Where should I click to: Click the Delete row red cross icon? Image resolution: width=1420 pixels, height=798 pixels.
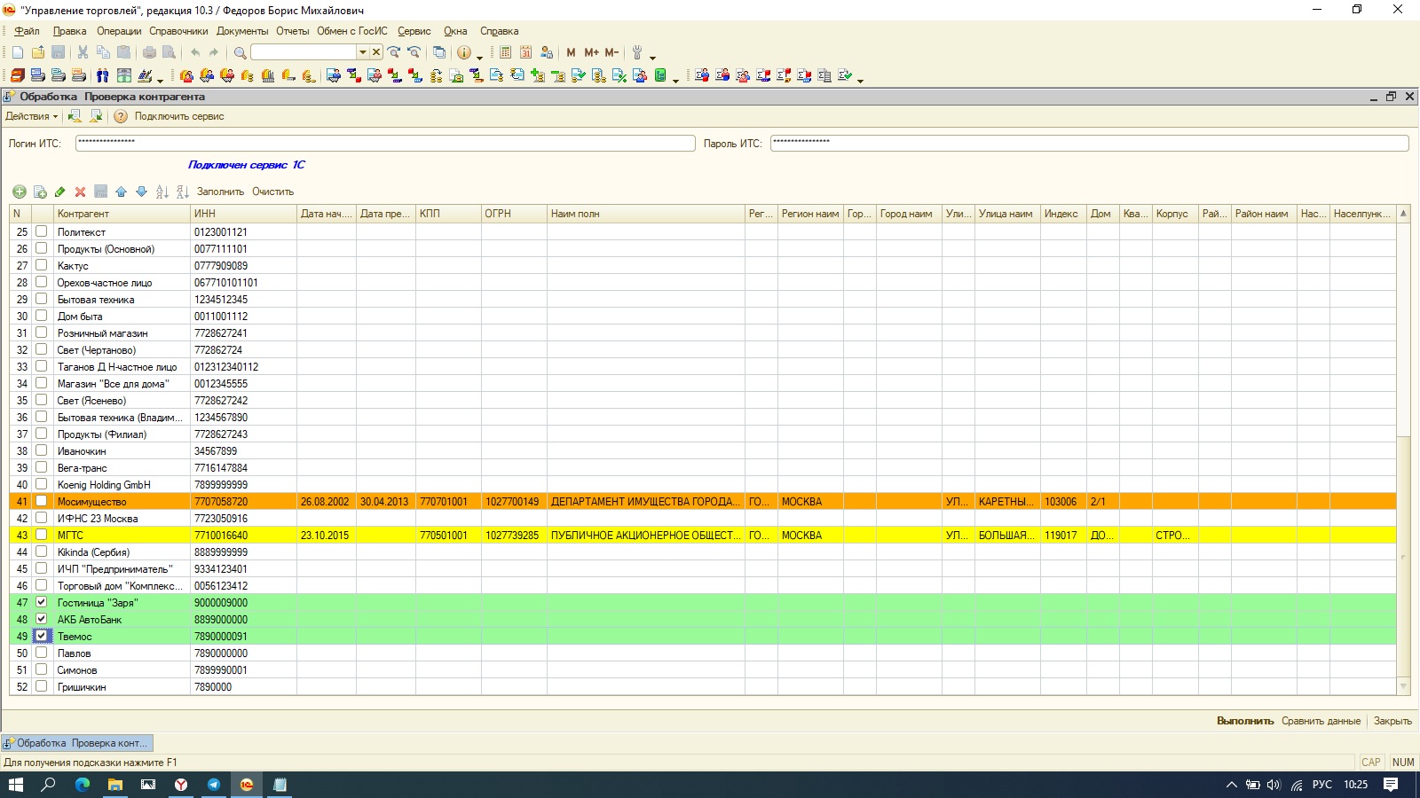(80, 192)
